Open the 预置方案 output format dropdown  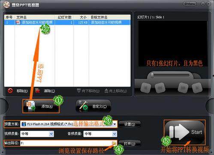(x=115, y=124)
